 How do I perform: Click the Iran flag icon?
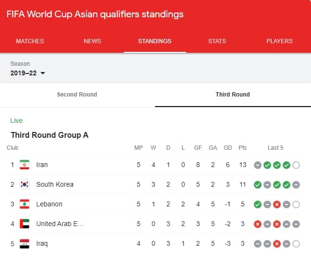[x=24, y=165]
